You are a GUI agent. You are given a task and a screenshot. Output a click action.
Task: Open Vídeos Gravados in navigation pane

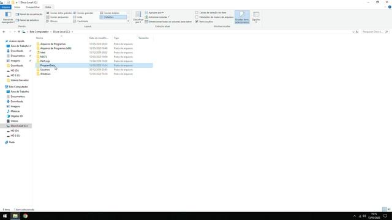click(x=20, y=80)
